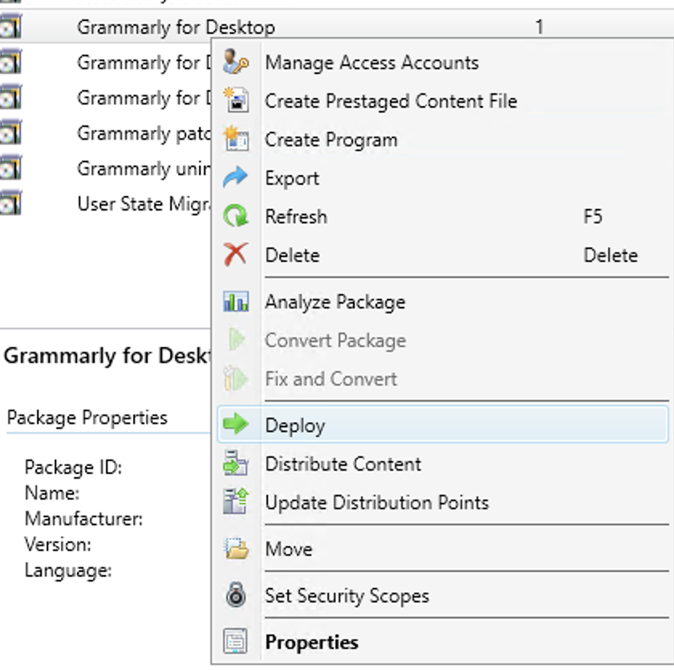Image resolution: width=674 pixels, height=670 pixels.
Task: Click the Update Distribution Points icon
Action: [236, 503]
